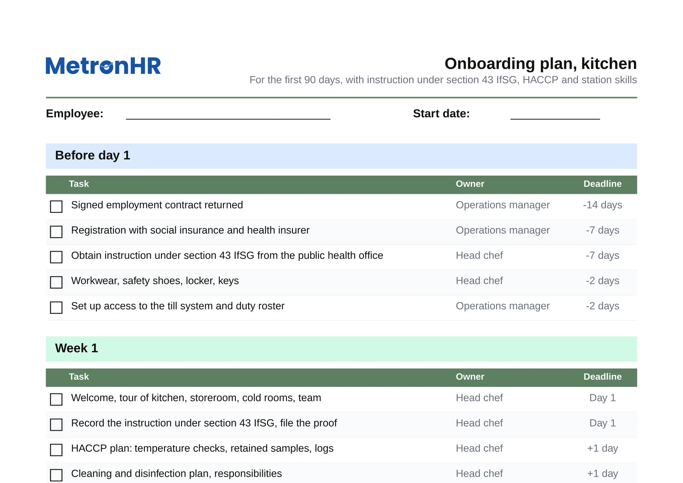Click Day 1 in Welcome tour row
Viewport: 683px width, 483px height.
coord(602,398)
